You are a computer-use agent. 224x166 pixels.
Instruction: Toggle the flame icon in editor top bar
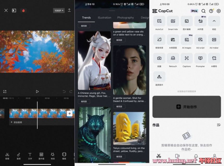pos(23,10)
